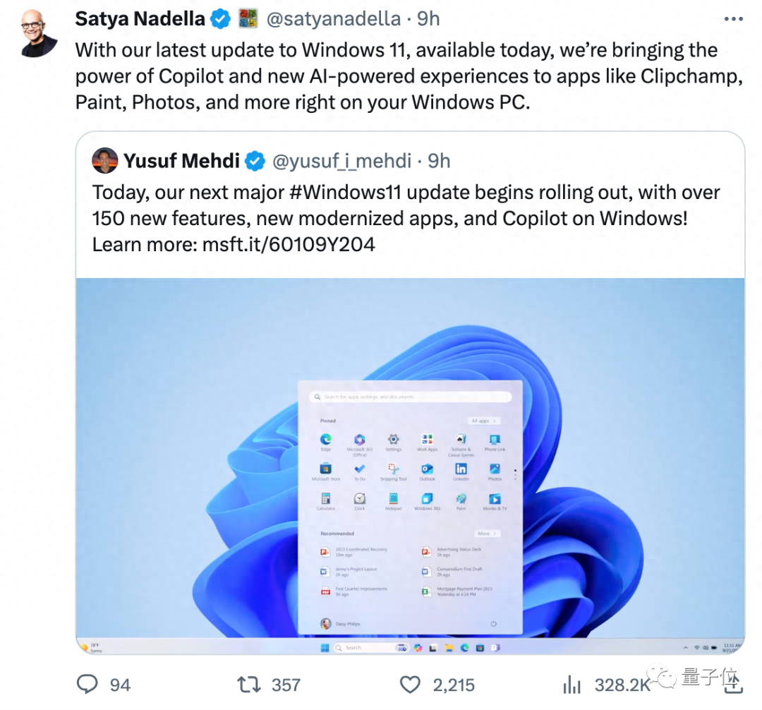Expand All apps in Start menu
This screenshot has width=762, height=710.
(483, 421)
